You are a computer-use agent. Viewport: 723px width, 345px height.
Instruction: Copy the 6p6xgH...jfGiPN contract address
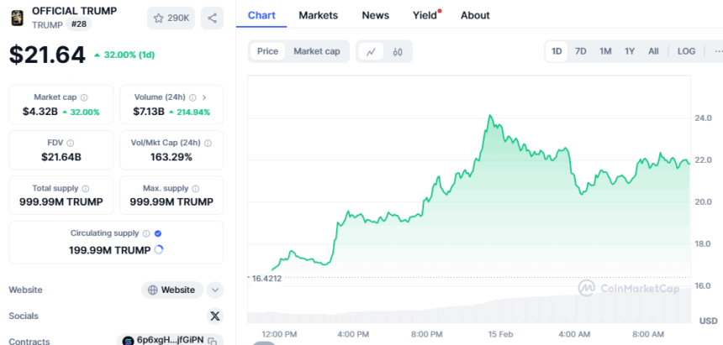click(212, 341)
